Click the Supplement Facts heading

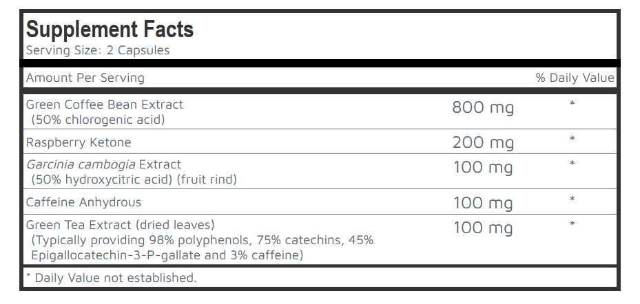coord(110,30)
